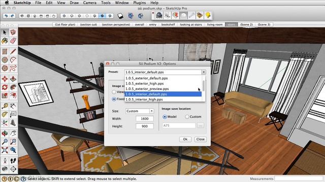Pick the Text label tool
Image resolution: width=325 pixels, height=182 pixels.
(x=13, y=114)
